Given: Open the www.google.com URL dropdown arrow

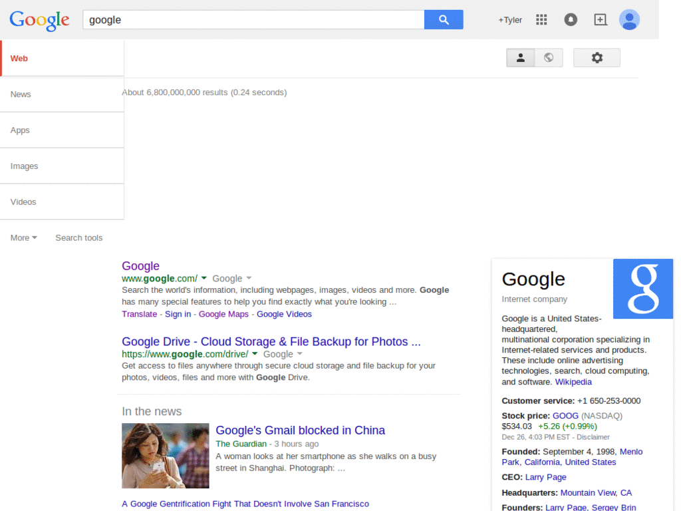Looking at the screenshot, I should point(204,278).
